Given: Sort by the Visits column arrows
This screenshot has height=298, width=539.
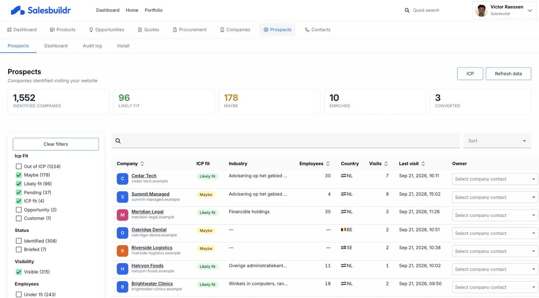Looking at the screenshot, I should tap(386, 164).
